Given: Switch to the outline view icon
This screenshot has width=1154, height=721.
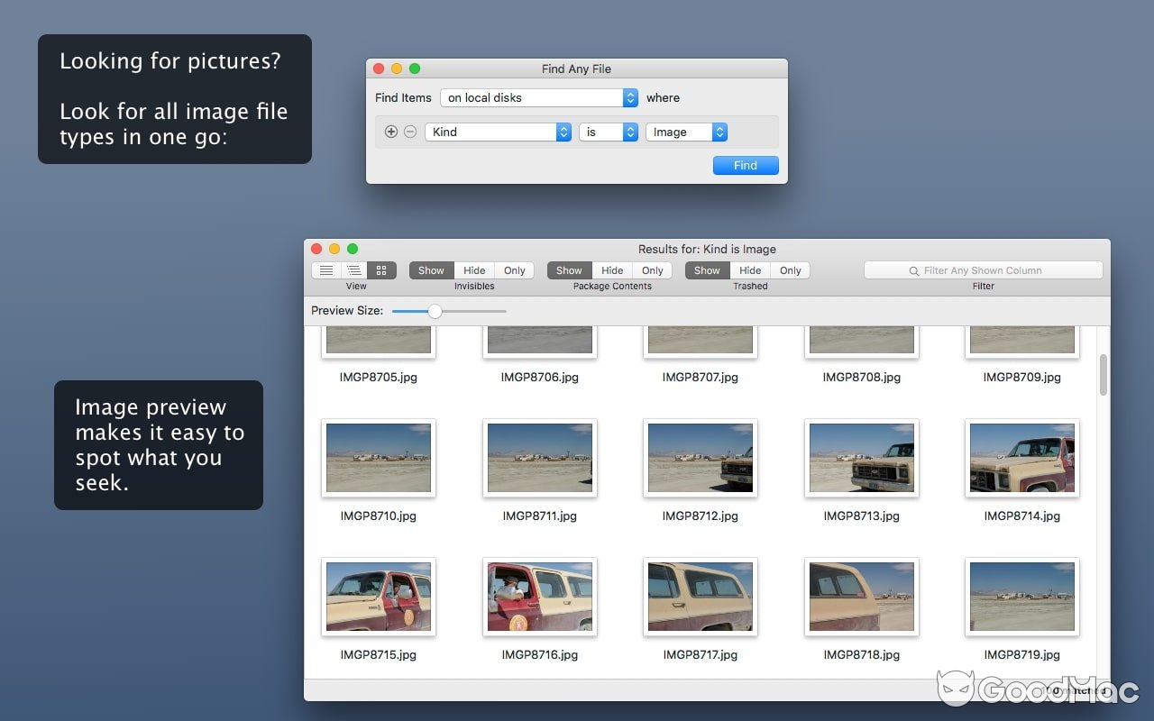Looking at the screenshot, I should (x=353, y=269).
